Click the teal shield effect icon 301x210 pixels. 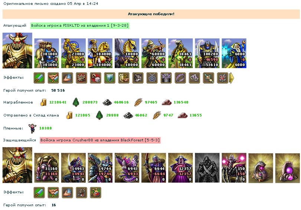109,78
